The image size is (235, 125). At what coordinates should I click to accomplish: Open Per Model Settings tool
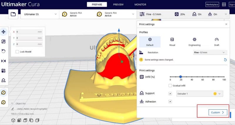click(4, 71)
